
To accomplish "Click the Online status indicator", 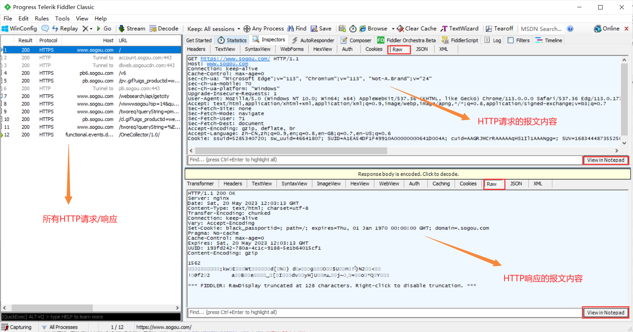I will 607,29.
